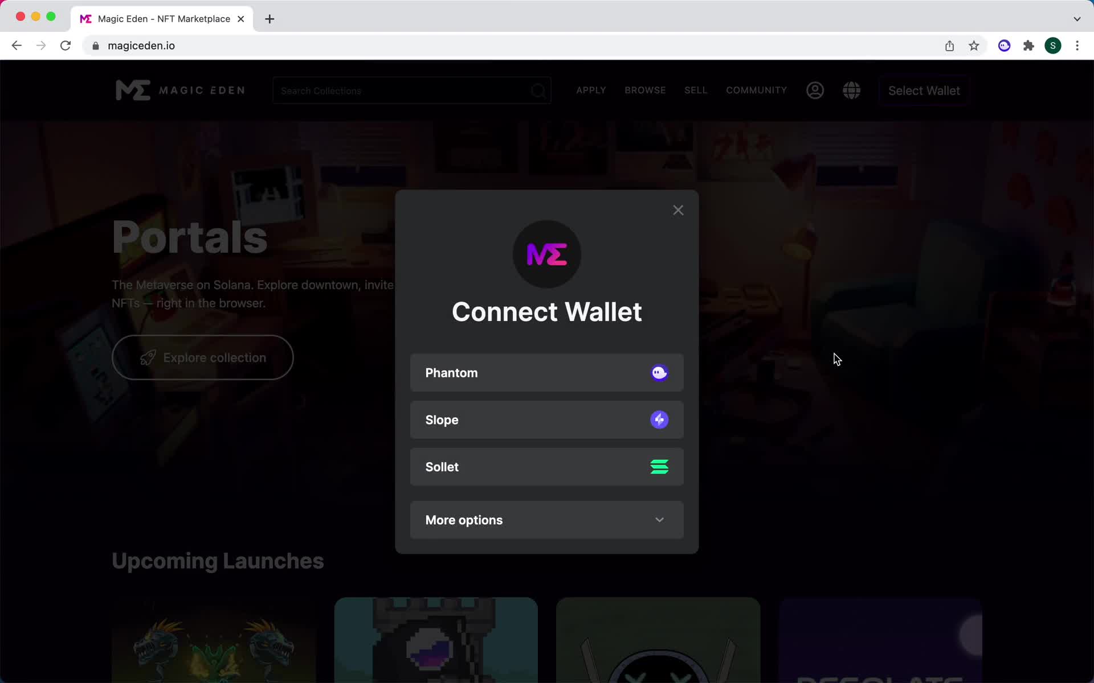Click BROWSE navigation menu item
Screen dimensions: 1094x683
645,90
